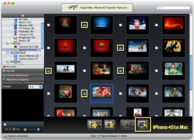
Task: Uncheck the boat on sea photo checkbox
Action: click(48, 71)
